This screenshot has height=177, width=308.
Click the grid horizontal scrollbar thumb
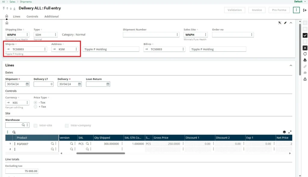(x=100, y=153)
